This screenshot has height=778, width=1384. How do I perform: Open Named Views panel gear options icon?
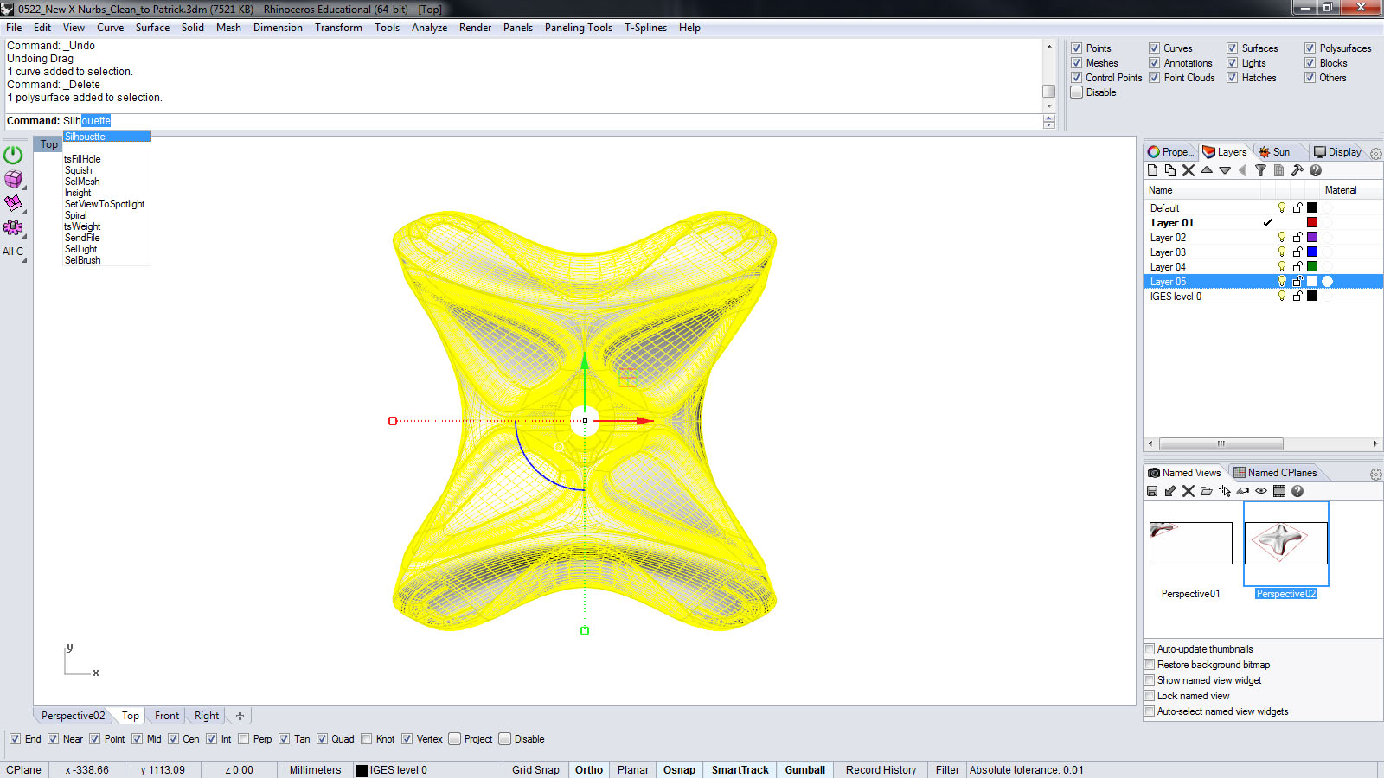click(1376, 475)
